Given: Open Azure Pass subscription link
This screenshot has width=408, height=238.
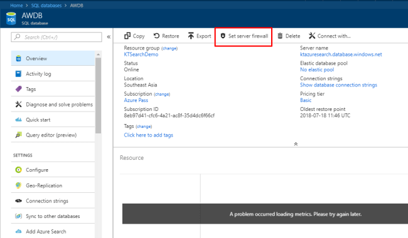Looking at the screenshot, I should coord(136,100).
